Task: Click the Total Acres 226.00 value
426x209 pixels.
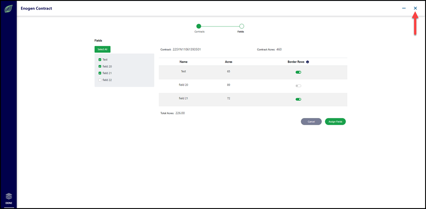Action: [x=180, y=113]
